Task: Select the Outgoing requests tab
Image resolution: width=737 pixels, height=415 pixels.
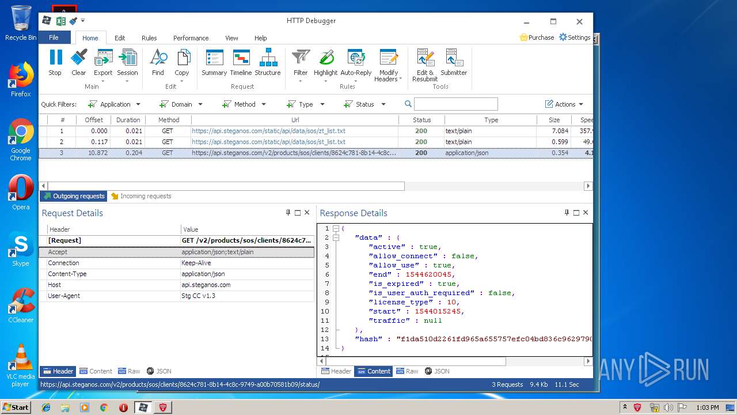Action: [x=74, y=196]
